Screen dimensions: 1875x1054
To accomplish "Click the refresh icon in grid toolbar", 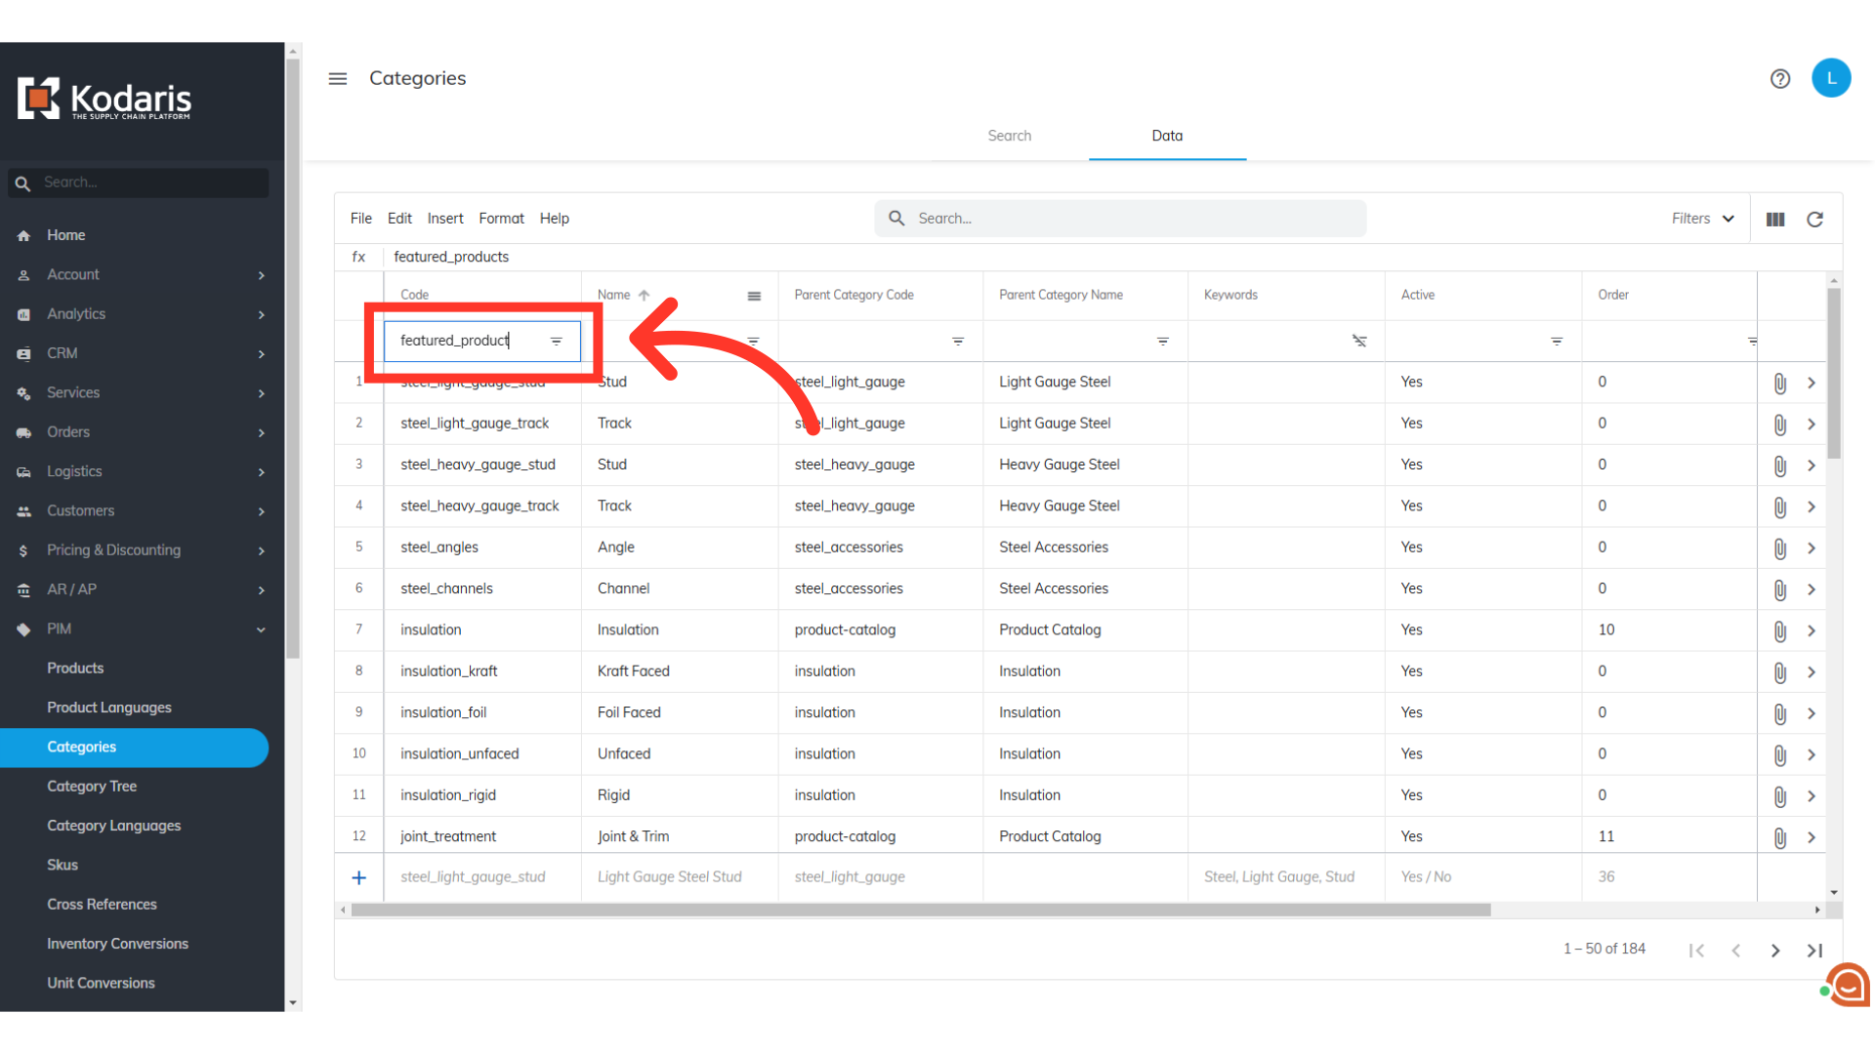I will (1814, 220).
